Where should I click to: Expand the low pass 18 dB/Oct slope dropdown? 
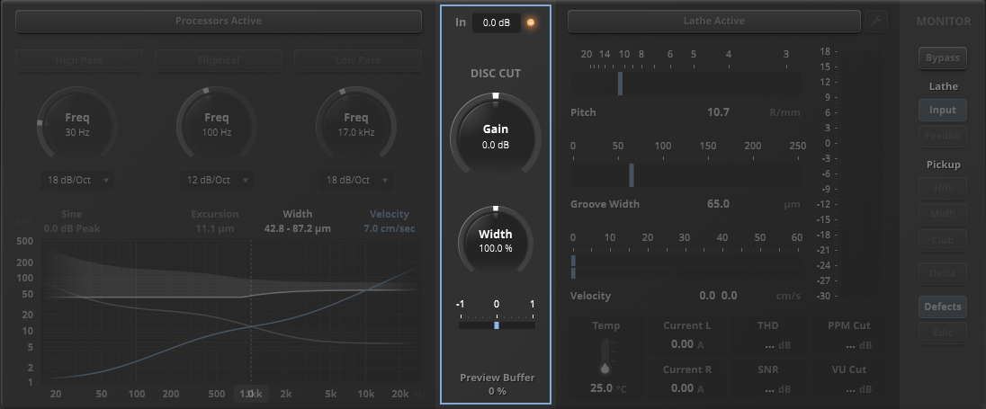click(x=356, y=180)
